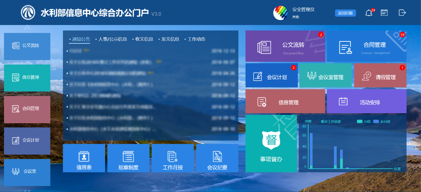The width and height of the screenshot is (421, 192).
Task: Toggle the 未办结 legend in the chart
Action: [x=382, y=122]
